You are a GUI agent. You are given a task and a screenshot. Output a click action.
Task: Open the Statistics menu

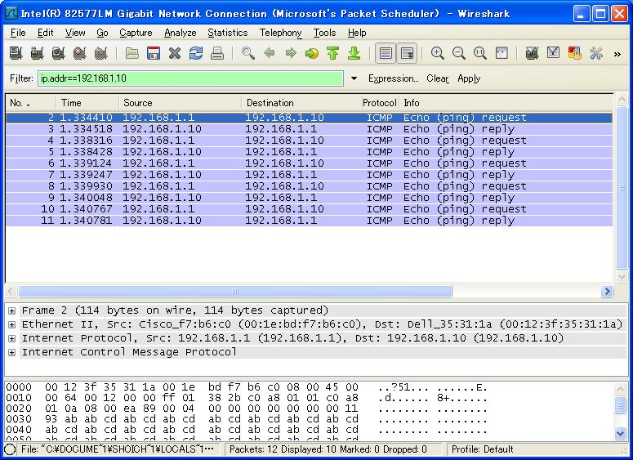(228, 33)
